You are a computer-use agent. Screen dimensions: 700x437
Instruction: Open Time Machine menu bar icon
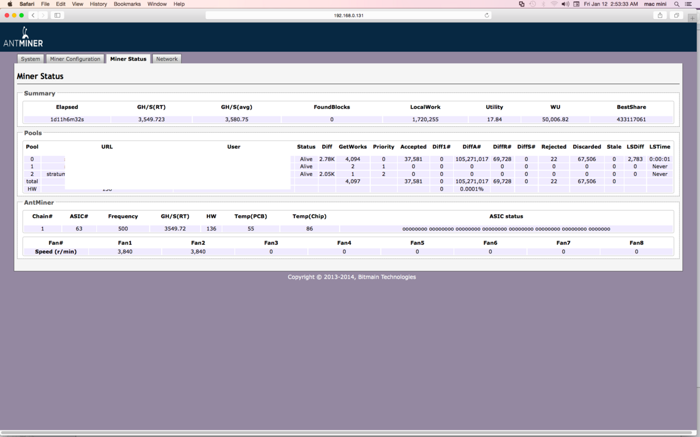click(533, 4)
